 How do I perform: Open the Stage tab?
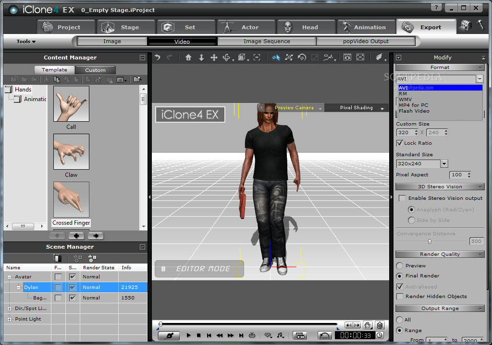click(x=125, y=27)
